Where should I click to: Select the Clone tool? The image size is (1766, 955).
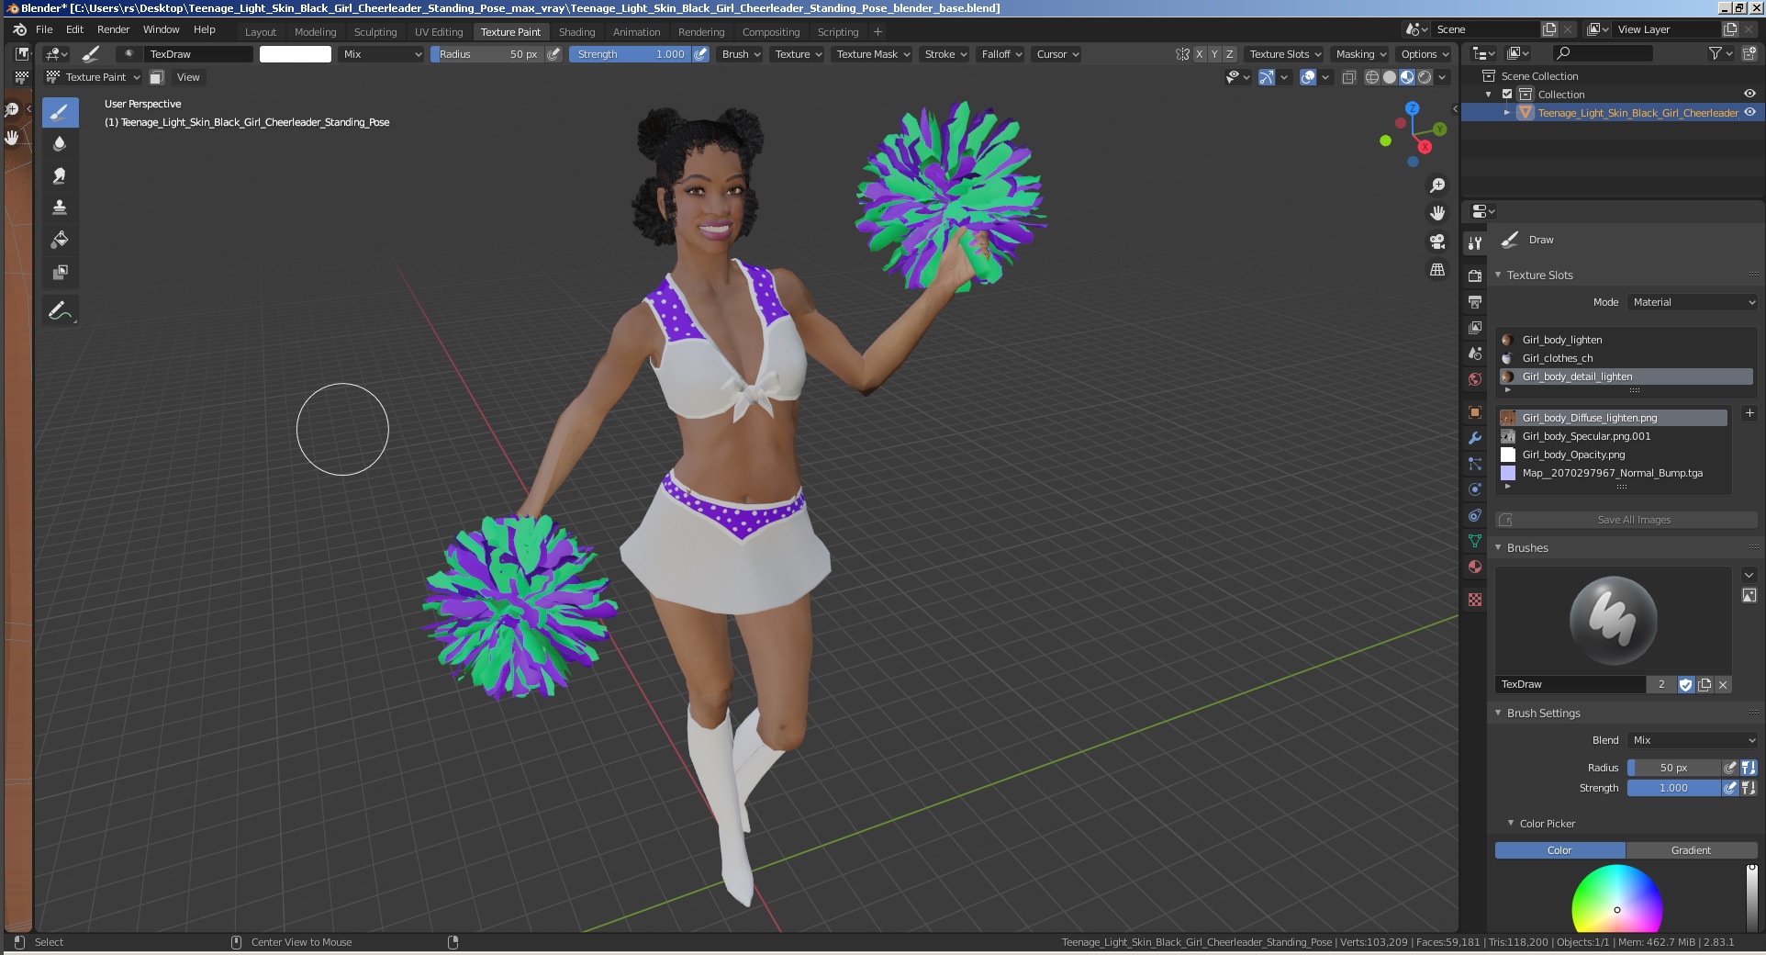[60, 208]
